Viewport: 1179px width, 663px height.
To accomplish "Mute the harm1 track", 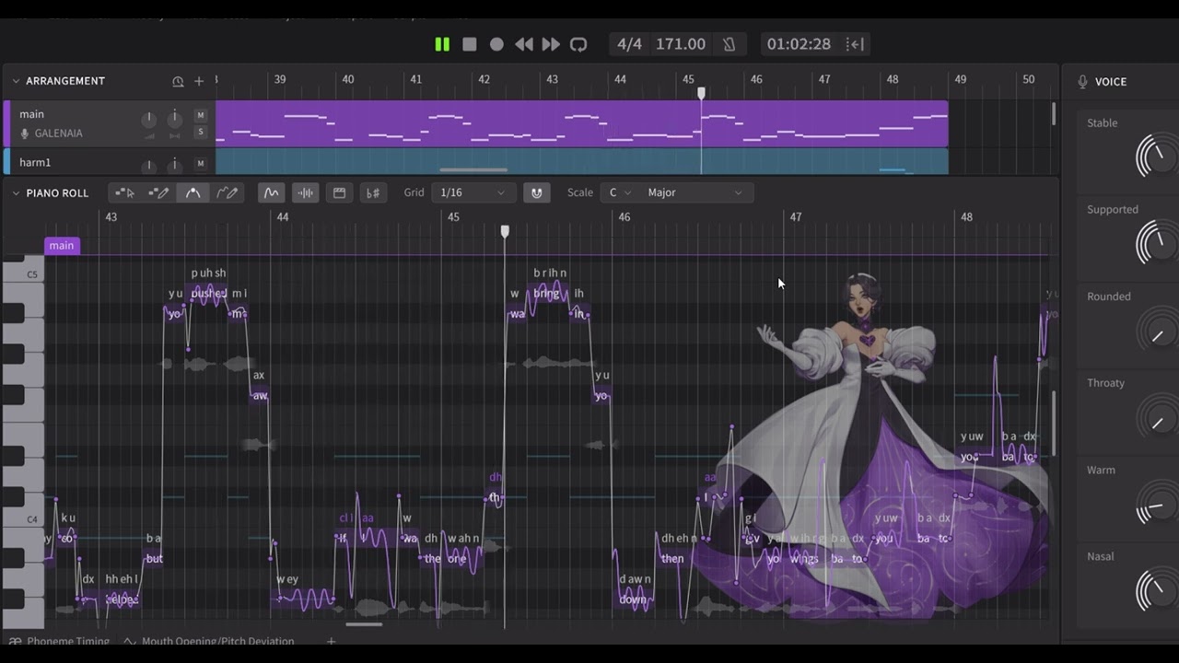I will coord(200,164).
